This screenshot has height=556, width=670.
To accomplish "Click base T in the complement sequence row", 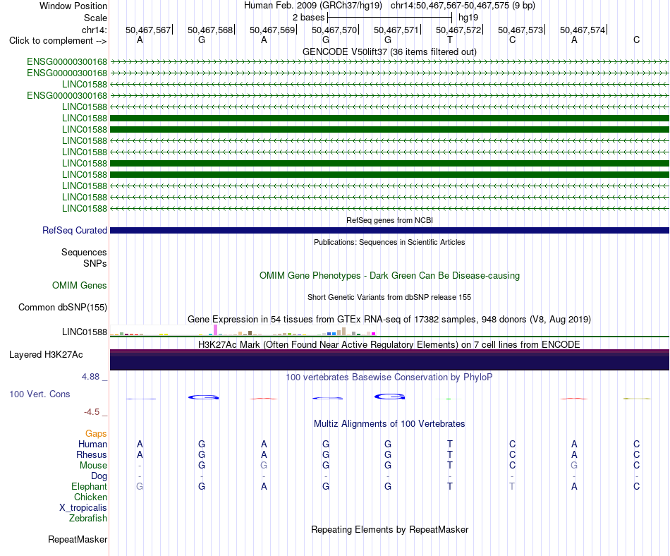I will pos(449,40).
